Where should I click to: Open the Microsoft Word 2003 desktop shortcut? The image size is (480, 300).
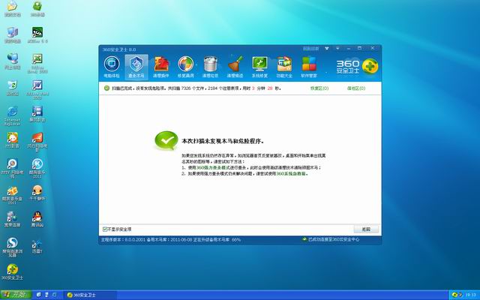[37, 89]
